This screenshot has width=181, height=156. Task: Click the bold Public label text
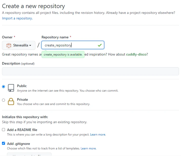(x=22, y=86)
